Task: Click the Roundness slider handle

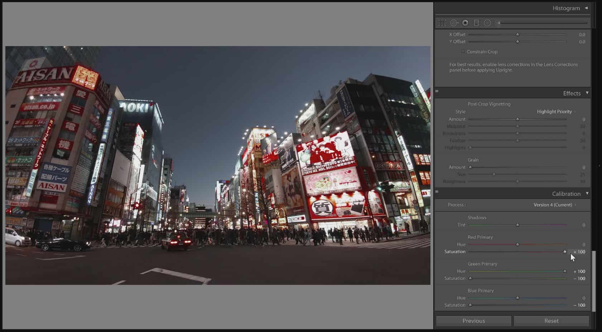Action: coord(517,134)
